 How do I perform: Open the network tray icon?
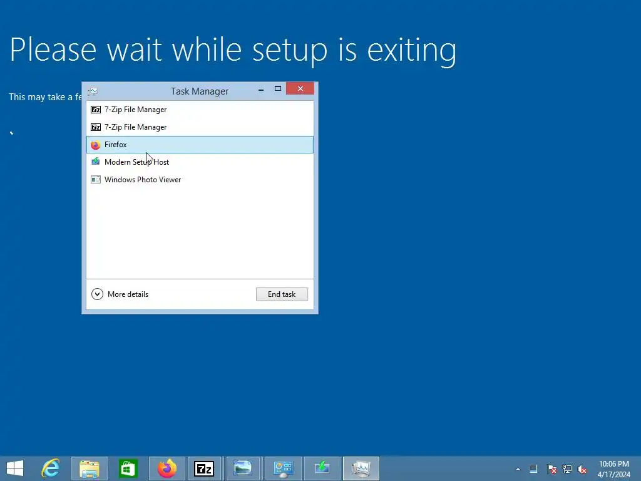pyautogui.click(x=567, y=469)
